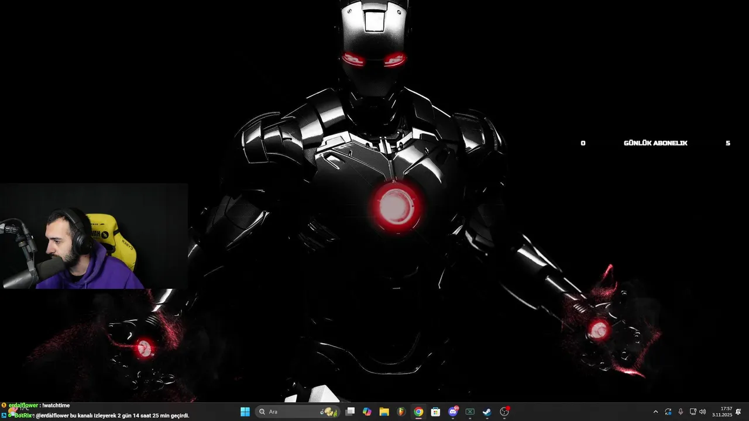Click the sync status tray icon
749x421 pixels.
pos(668,412)
